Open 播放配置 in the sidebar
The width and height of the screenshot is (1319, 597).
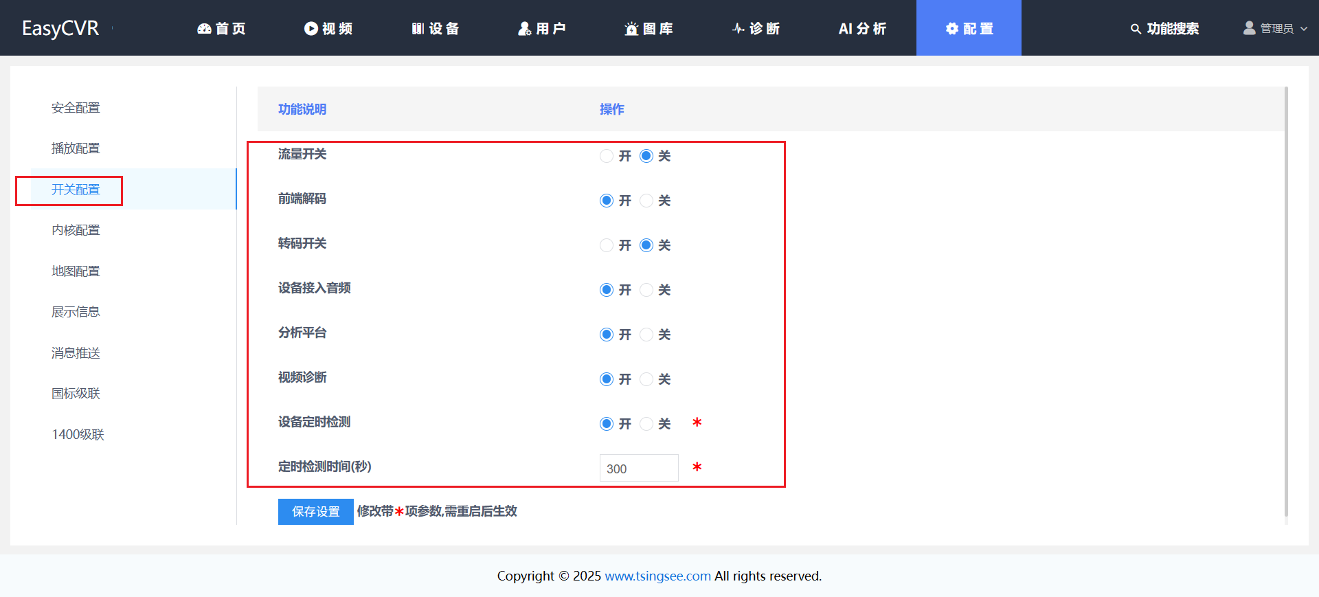click(76, 148)
